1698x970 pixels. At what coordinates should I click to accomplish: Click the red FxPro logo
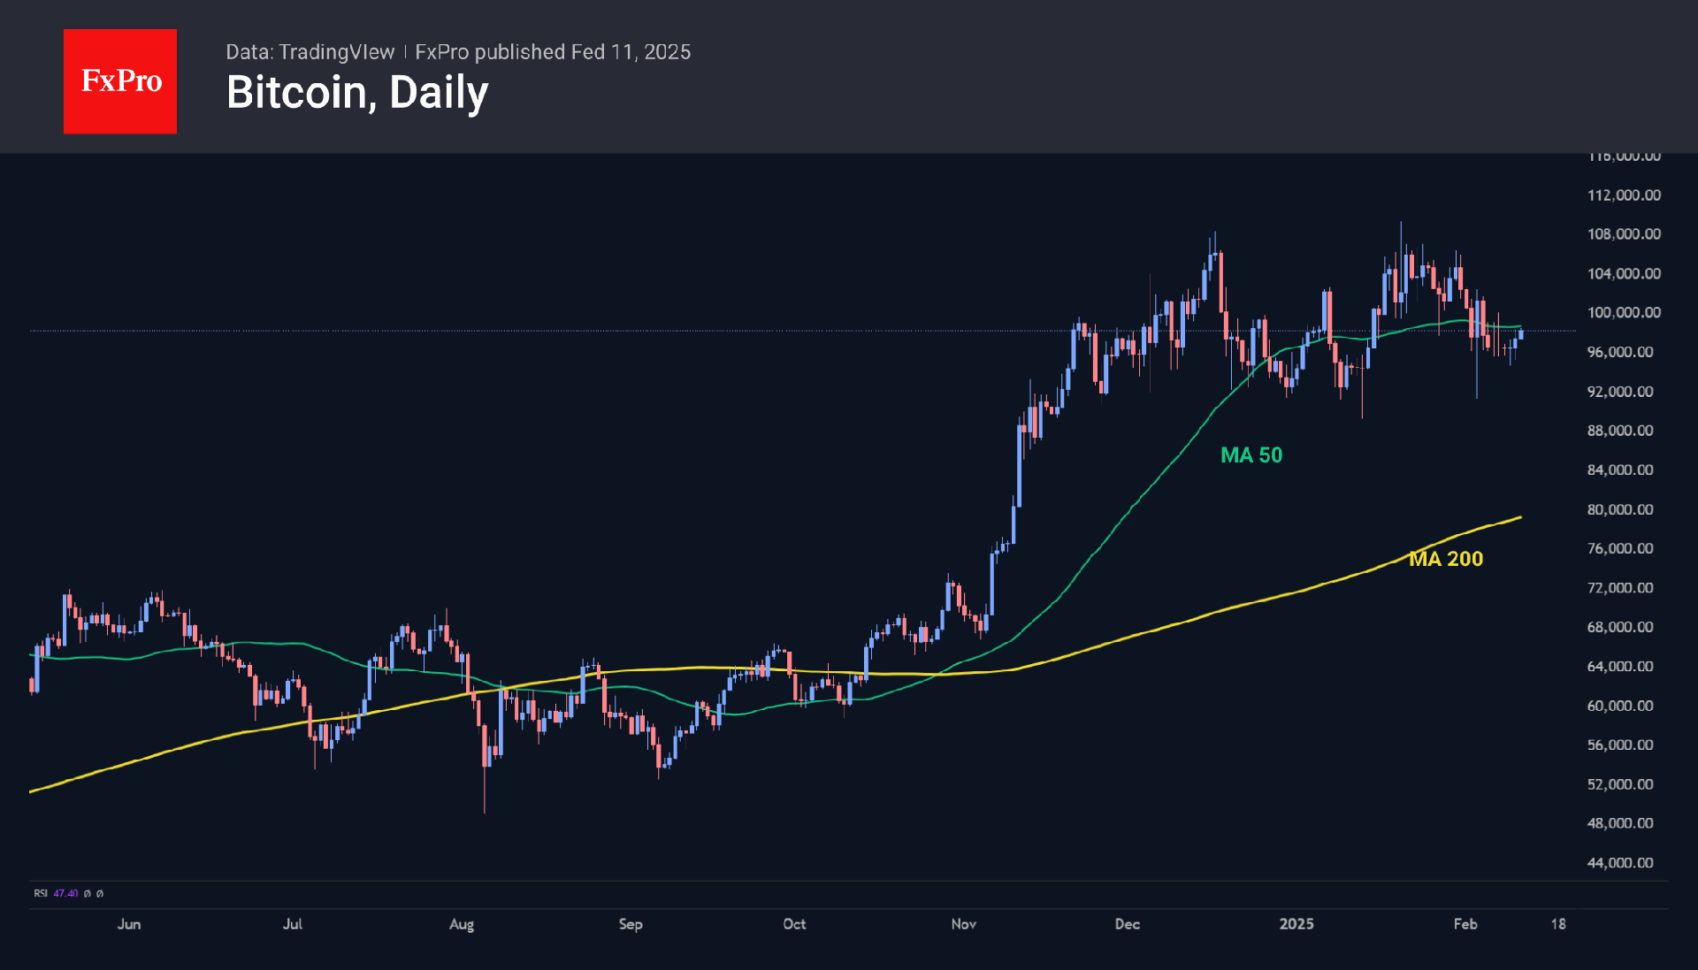point(120,81)
